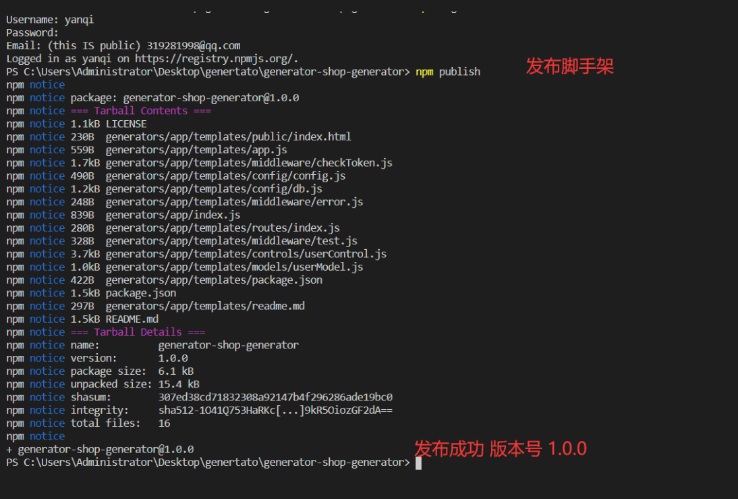Click the 'npm publish' command text
This screenshot has width=738, height=499.
click(x=448, y=72)
